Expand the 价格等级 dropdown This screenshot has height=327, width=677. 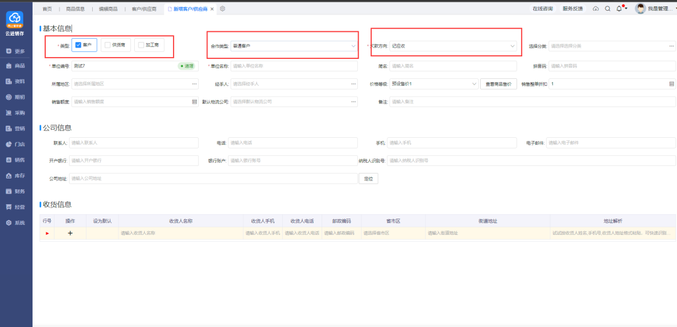[x=434, y=83]
